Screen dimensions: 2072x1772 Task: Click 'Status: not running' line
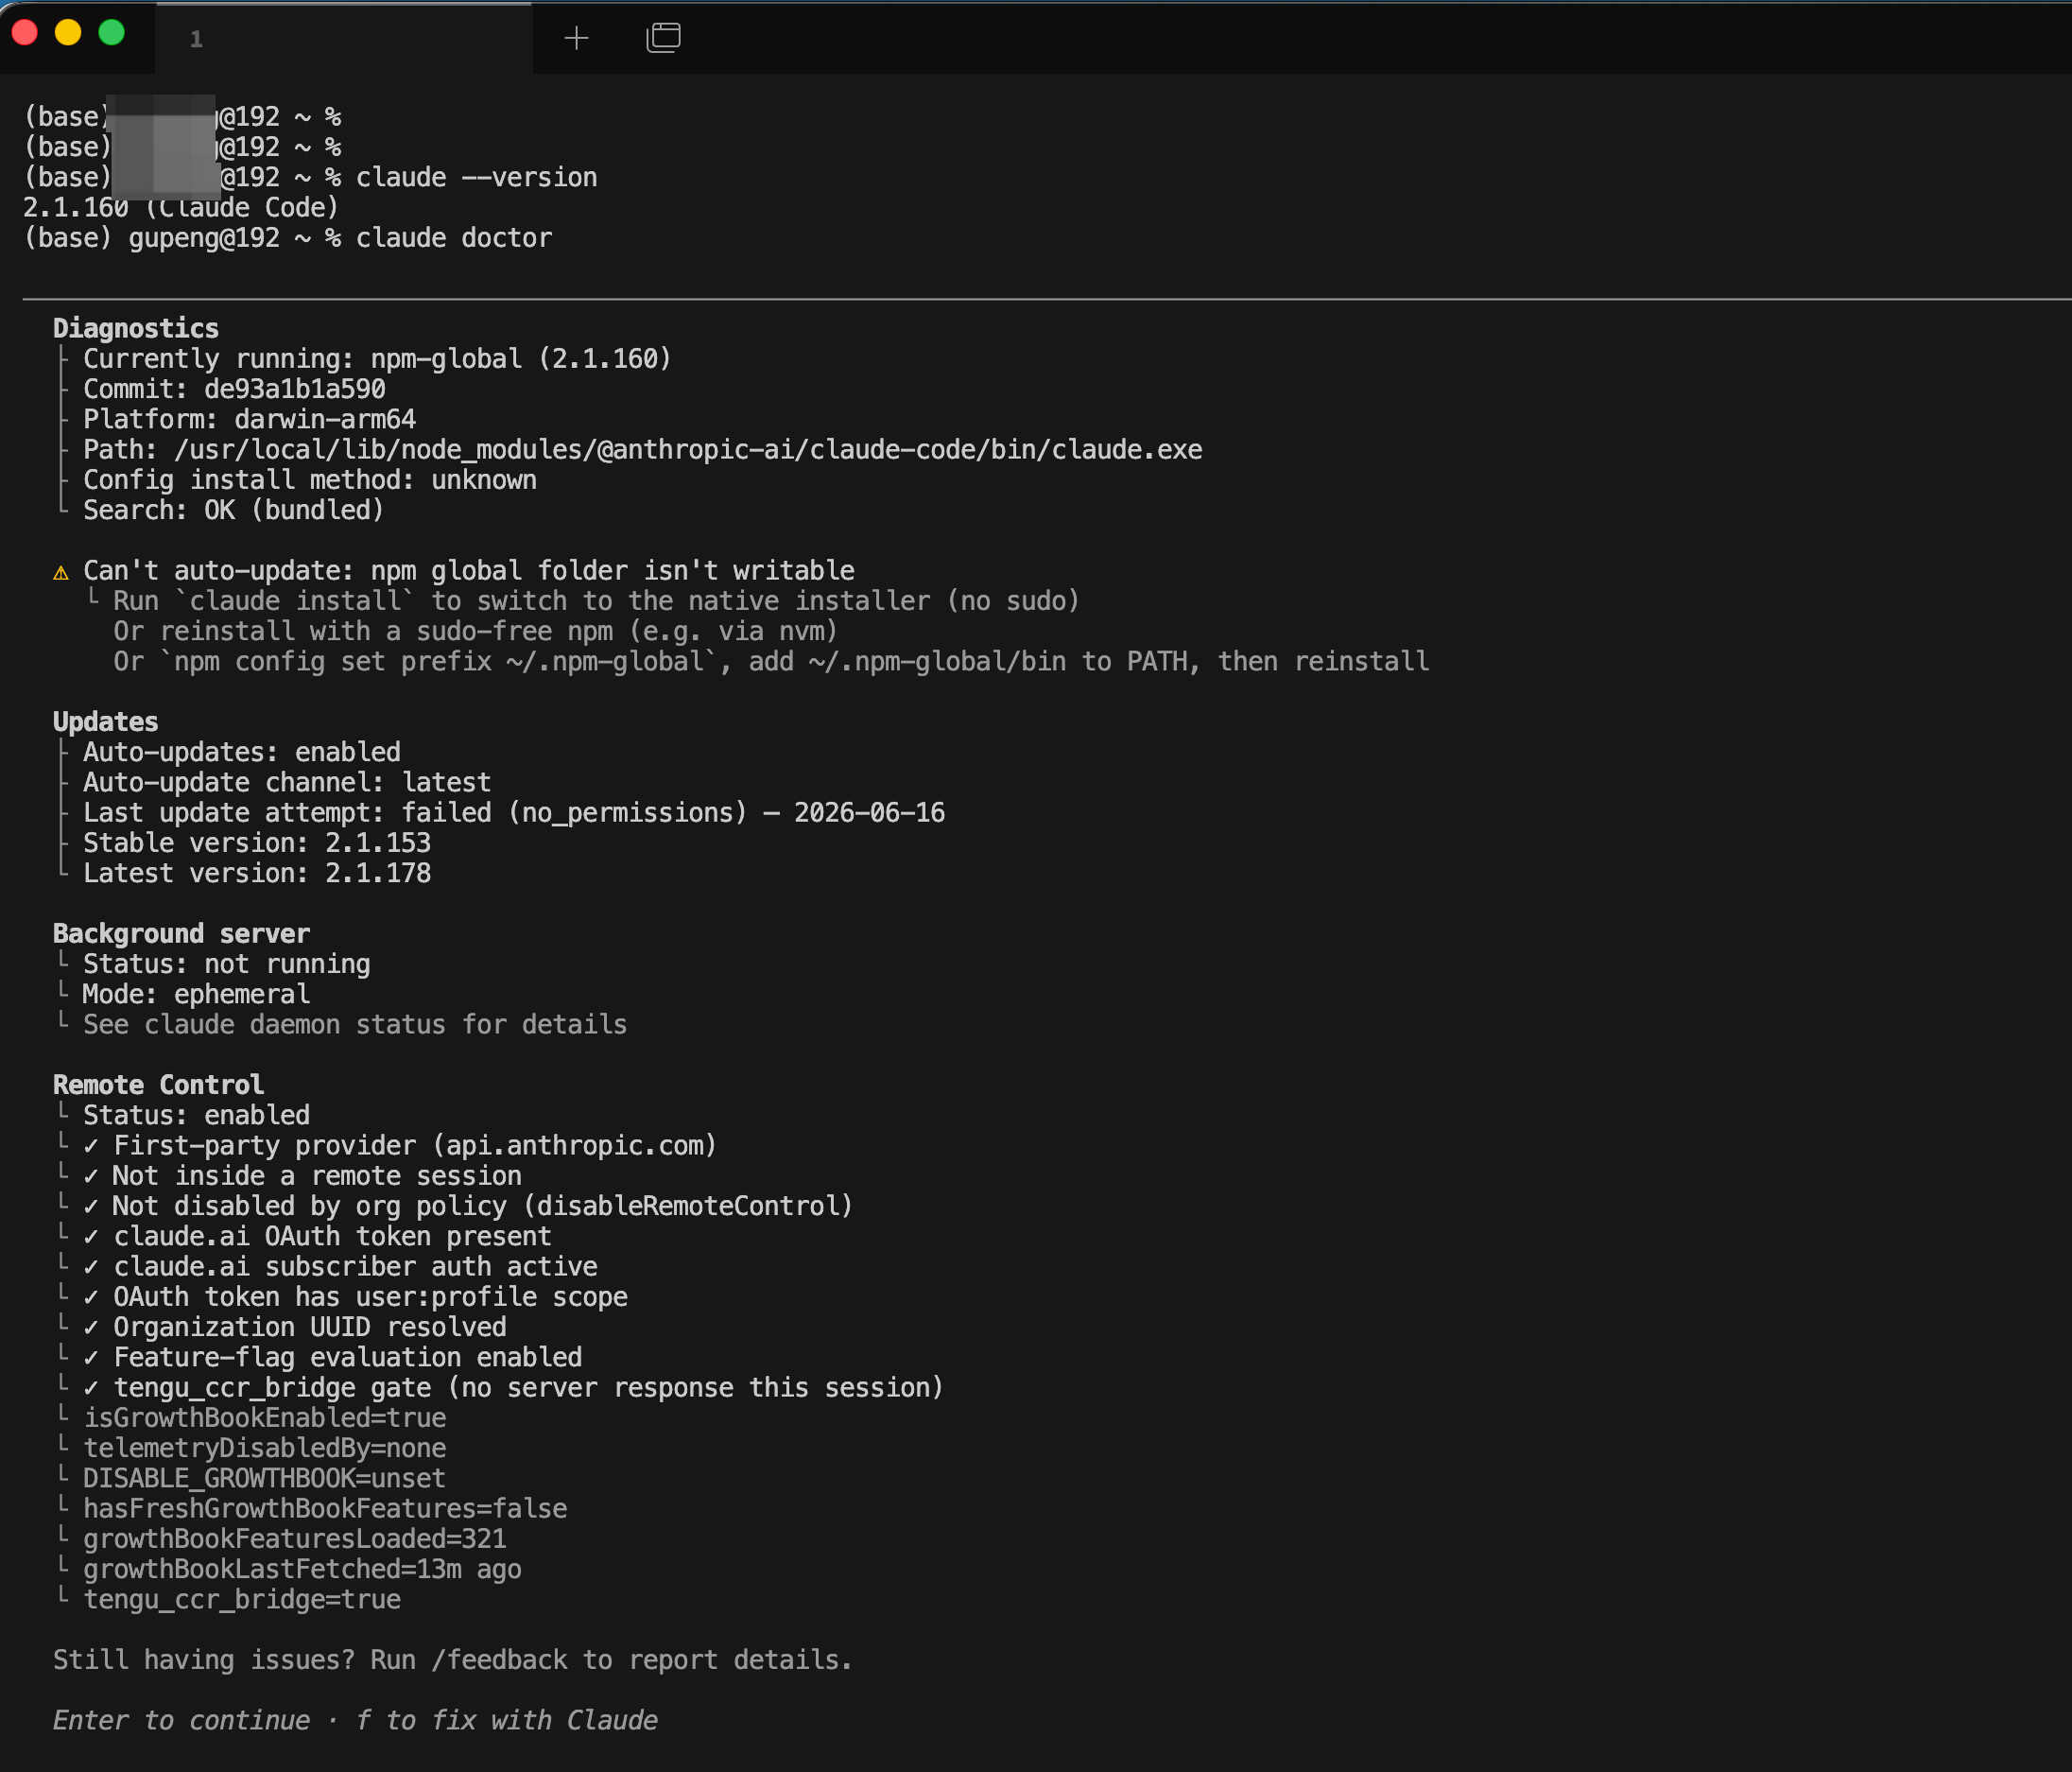(x=227, y=964)
